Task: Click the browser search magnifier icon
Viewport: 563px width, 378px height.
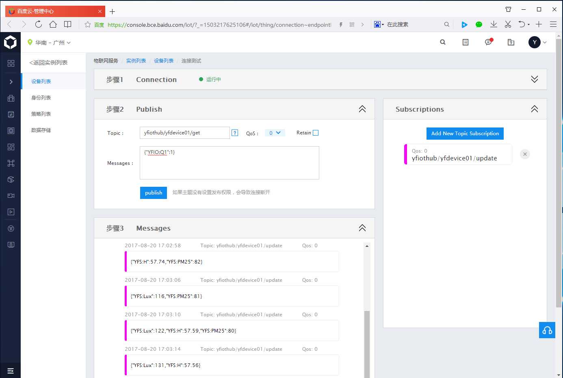Action: pos(447,24)
